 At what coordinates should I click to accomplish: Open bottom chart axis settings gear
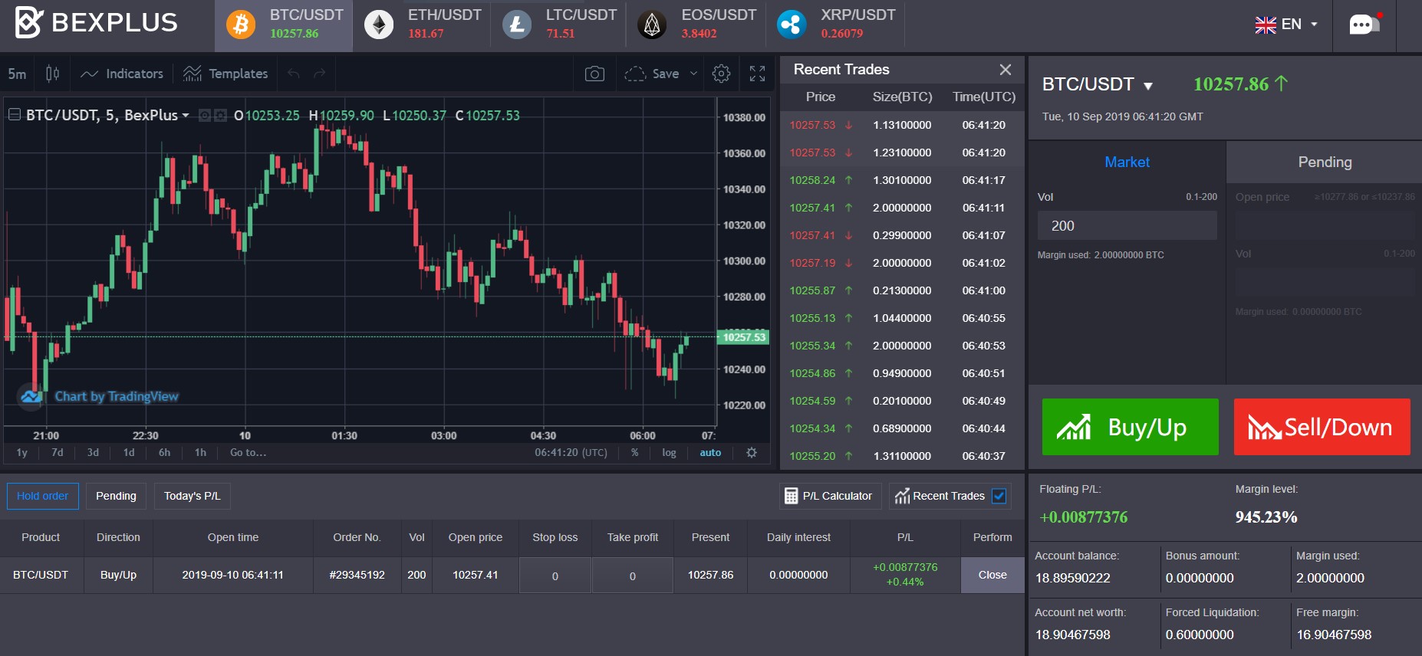pyautogui.click(x=752, y=452)
